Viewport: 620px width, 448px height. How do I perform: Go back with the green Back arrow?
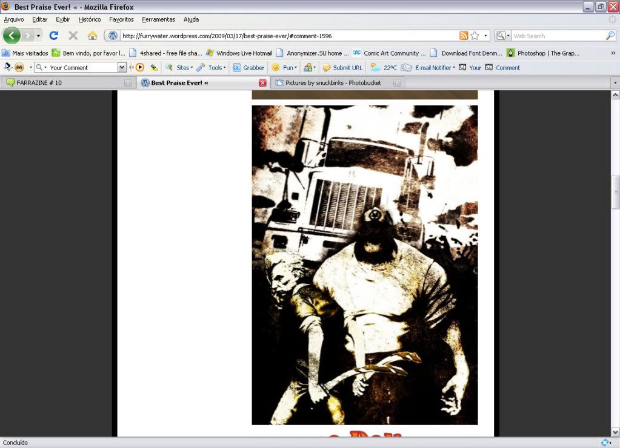pos(12,36)
